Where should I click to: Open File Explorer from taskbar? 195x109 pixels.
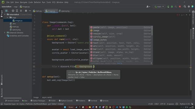point(90,107)
